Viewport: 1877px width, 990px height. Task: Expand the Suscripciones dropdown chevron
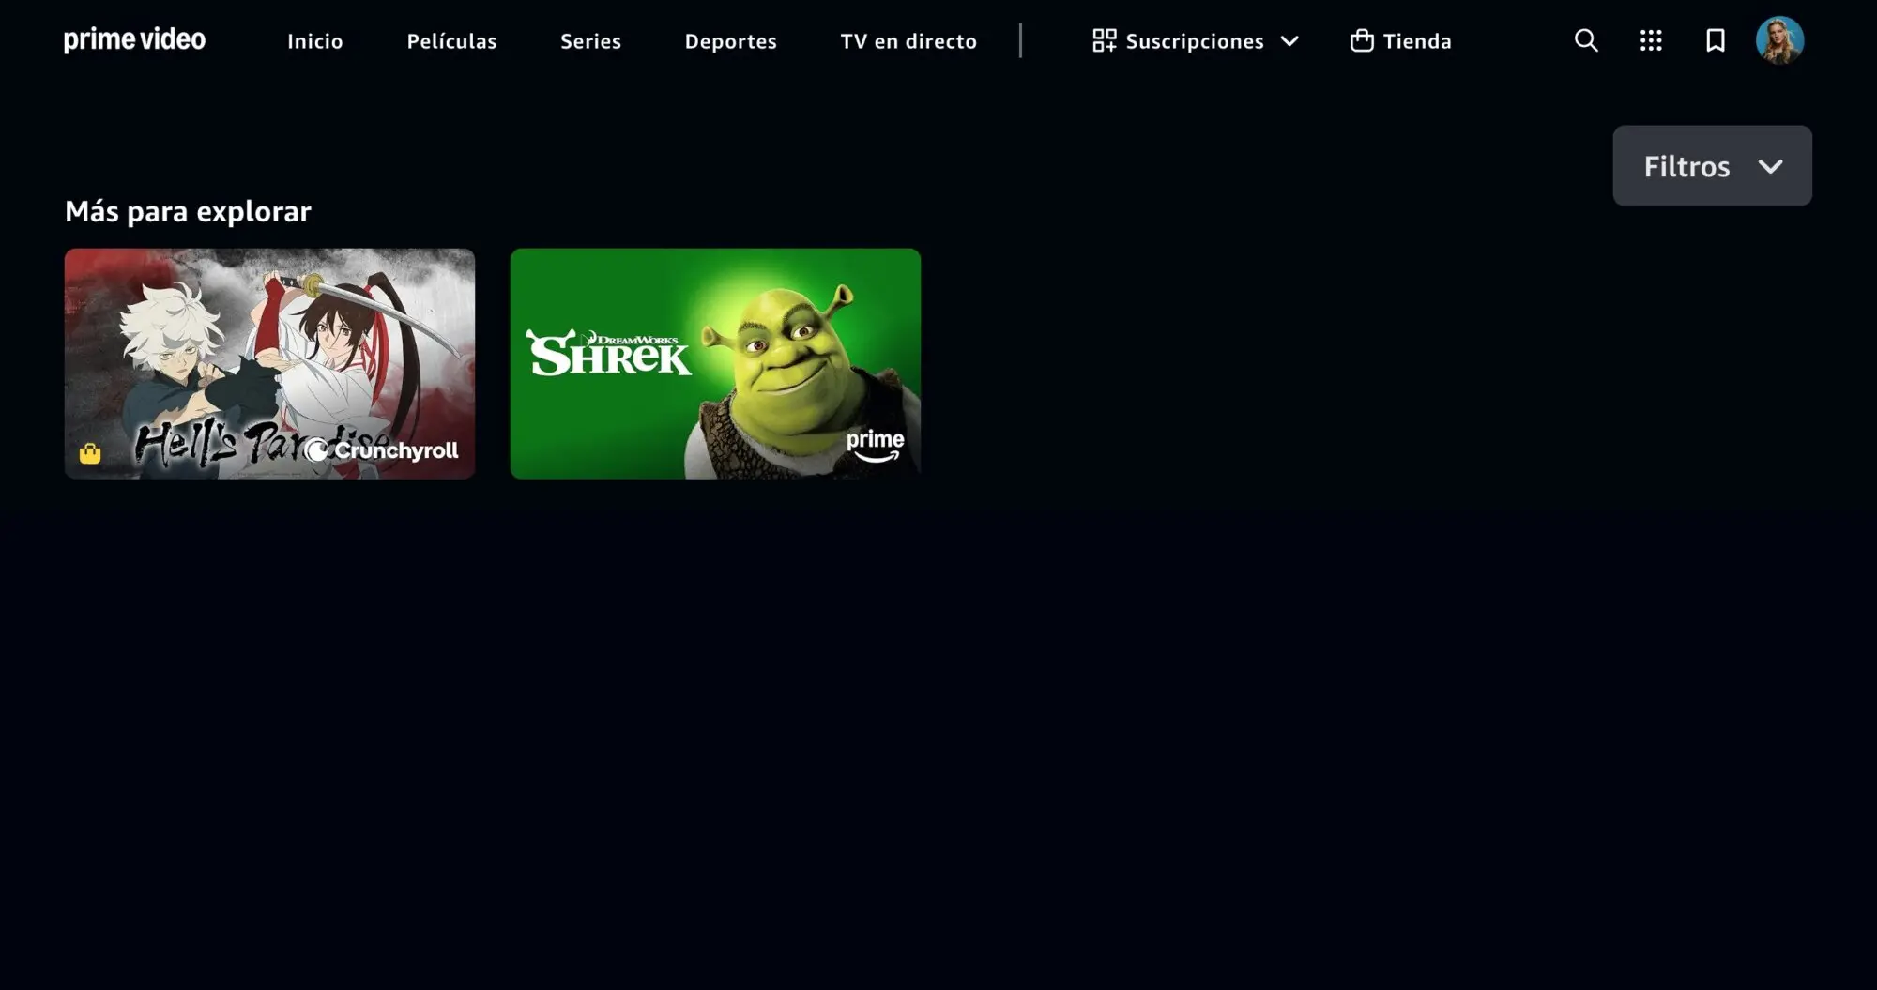pos(1289,41)
